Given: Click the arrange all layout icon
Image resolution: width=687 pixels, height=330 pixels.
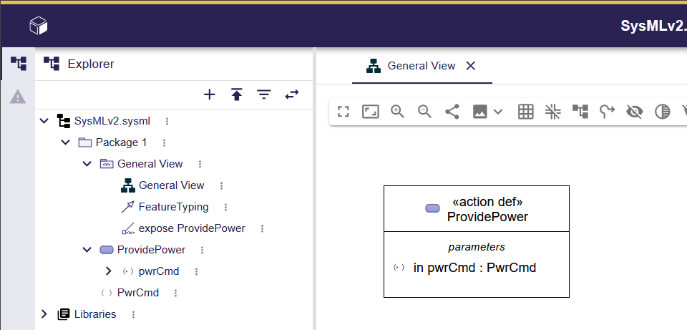Looking at the screenshot, I should [x=580, y=112].
